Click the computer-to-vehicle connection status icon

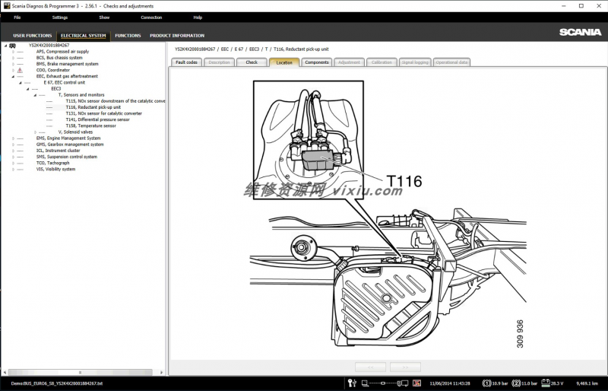(x=385, y=383)
